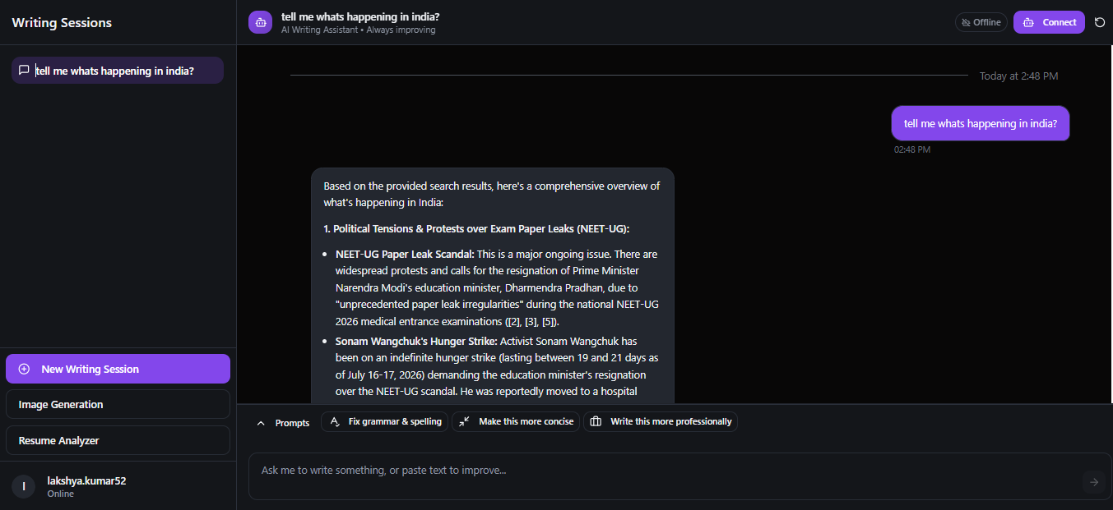
Task: Click the Connect button
Action: 1049,22
